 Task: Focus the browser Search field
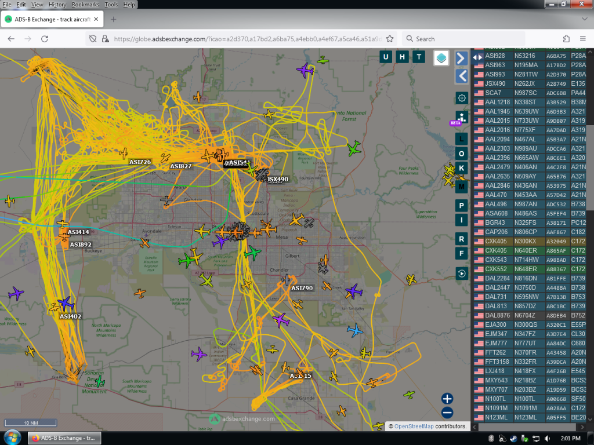pos(463,39)
